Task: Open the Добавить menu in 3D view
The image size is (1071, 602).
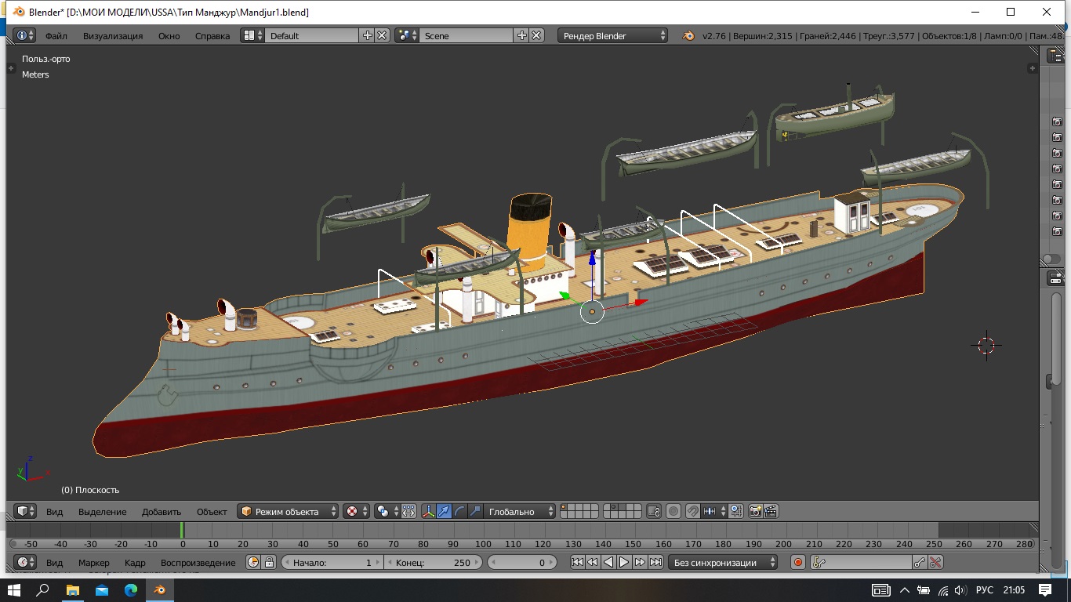Action: 162,511
